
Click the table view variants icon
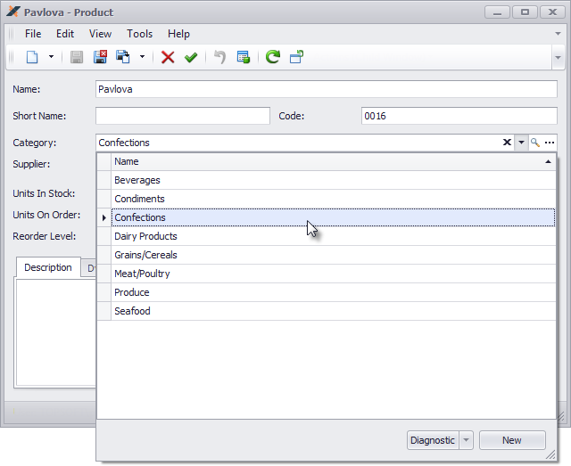[x=244, y=57]
